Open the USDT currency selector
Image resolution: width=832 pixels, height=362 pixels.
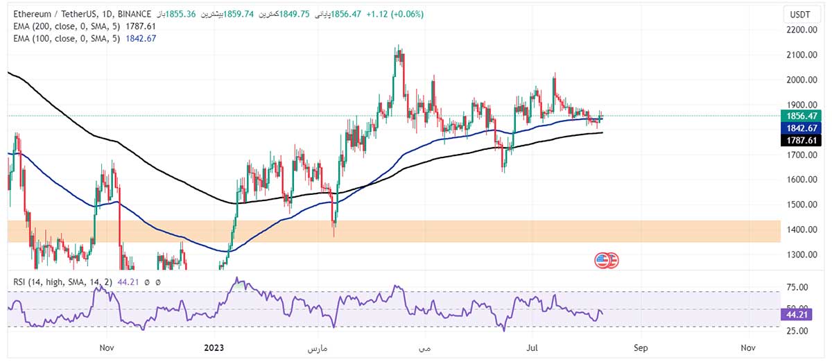click(801, 14)
